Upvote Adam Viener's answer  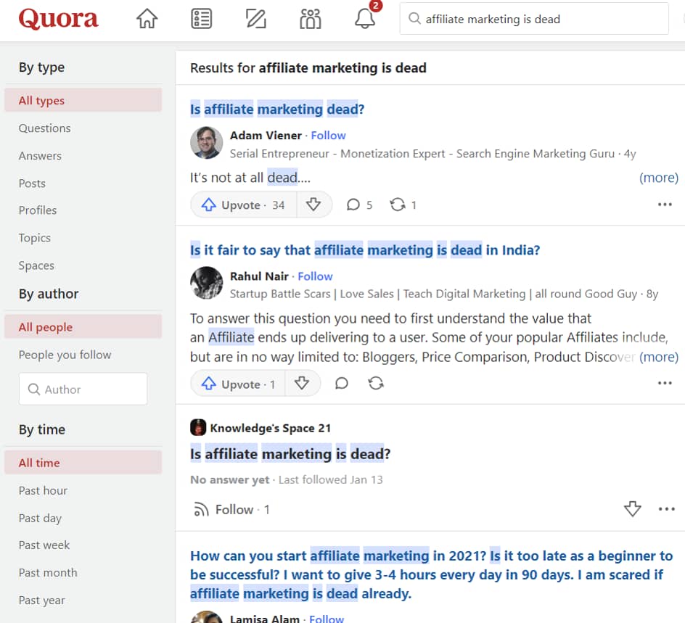[x=244, y=205]
